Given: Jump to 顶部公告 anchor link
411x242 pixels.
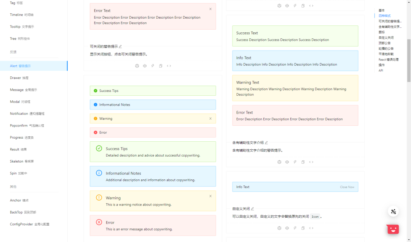Looking at the screenshot, I should click(x=384, y=43).
